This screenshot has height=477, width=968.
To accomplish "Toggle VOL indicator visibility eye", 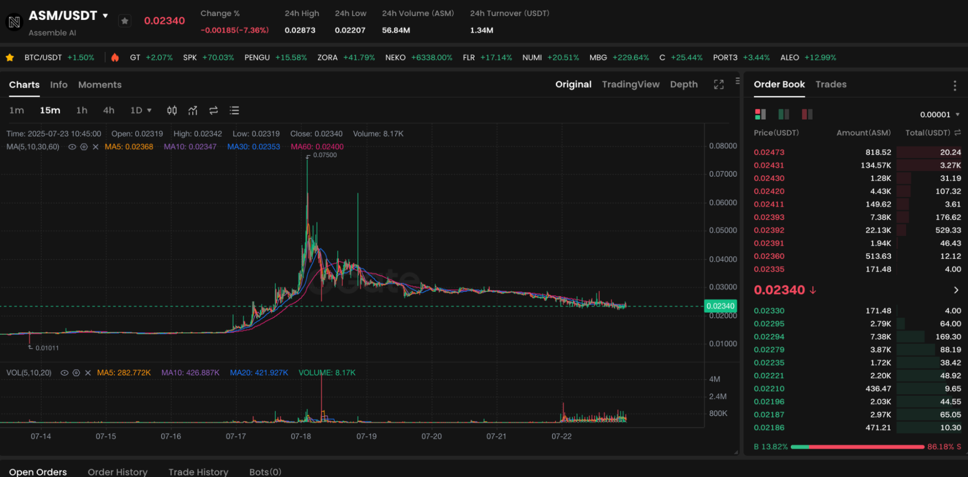I will tap(64, 373).
